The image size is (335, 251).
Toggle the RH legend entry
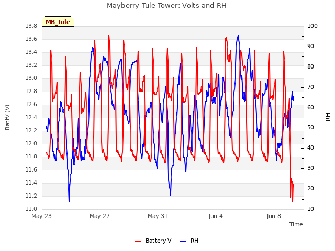tap(189, 241)
